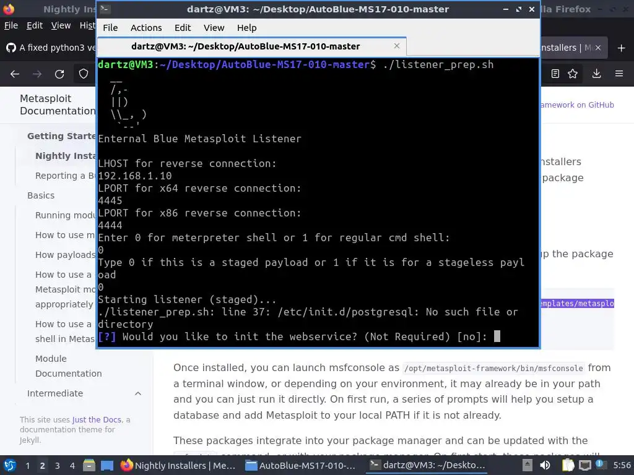Image resolution: width=634 pixels, height=475 pixels.
Task: Open the Firefox View menu
Action: (x=61, y=25)
